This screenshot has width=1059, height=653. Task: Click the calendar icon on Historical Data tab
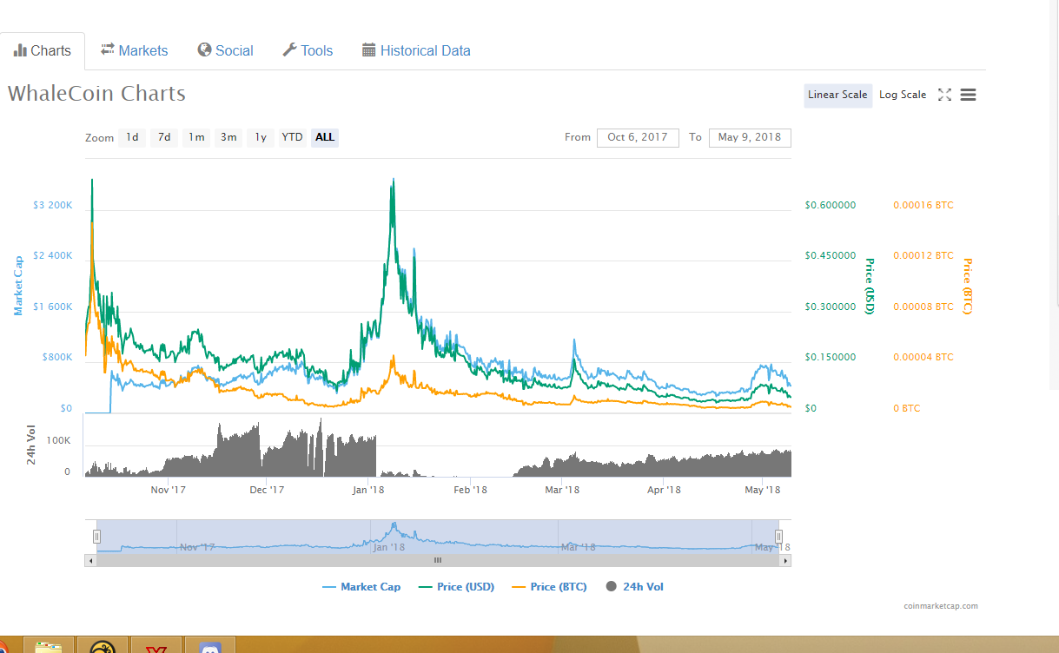pyautogui.click(x=369, y=49)
